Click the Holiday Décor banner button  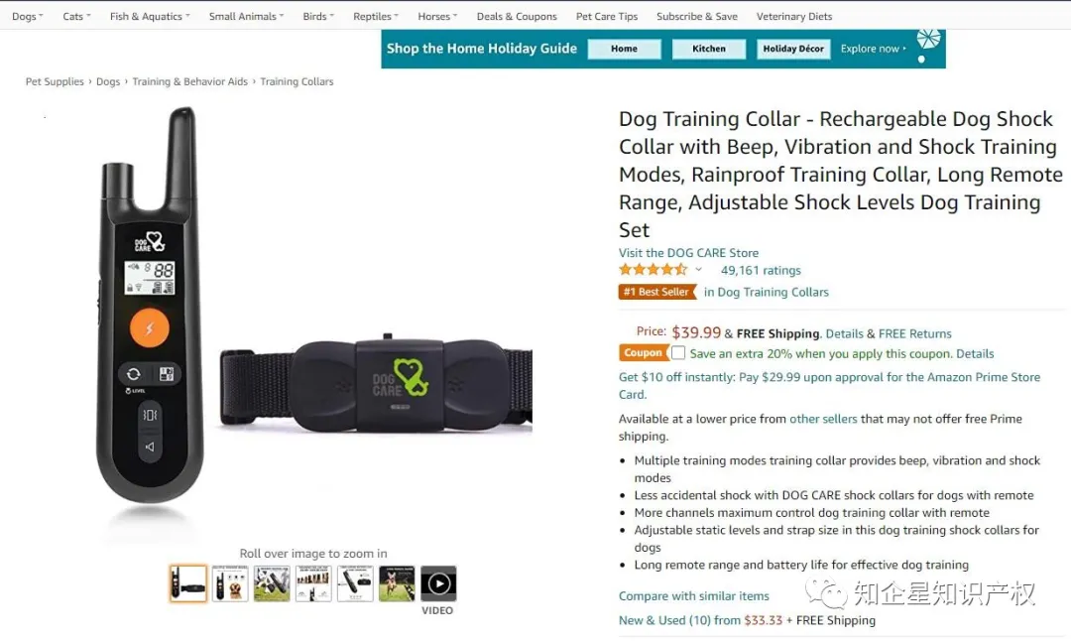tap(793, 49)
